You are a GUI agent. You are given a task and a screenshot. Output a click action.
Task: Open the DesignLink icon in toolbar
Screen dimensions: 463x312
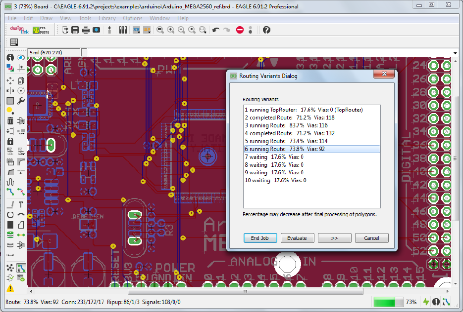coord(19,30)
